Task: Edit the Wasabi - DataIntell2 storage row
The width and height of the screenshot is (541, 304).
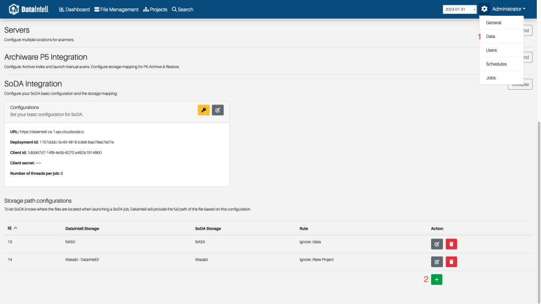Action: tap(437, 262)
